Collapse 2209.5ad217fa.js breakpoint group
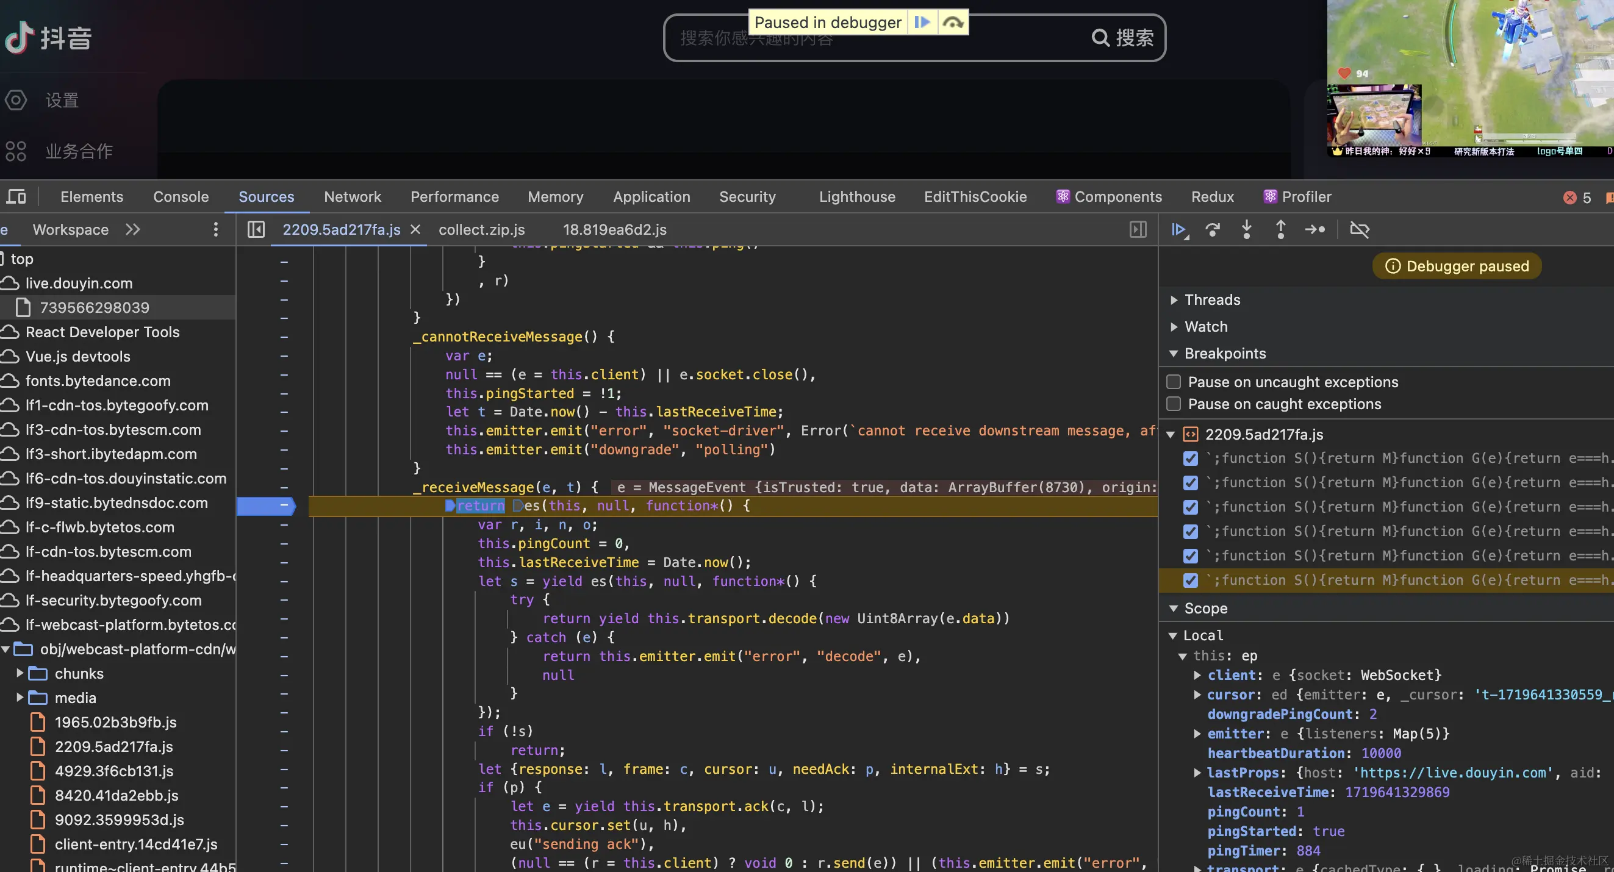 (x=1171, y=435)
